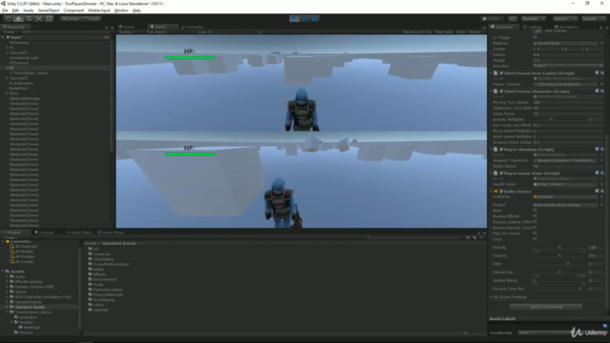Toggle Local/Global handle rotation
610x343 pixels.
point(91,19)
